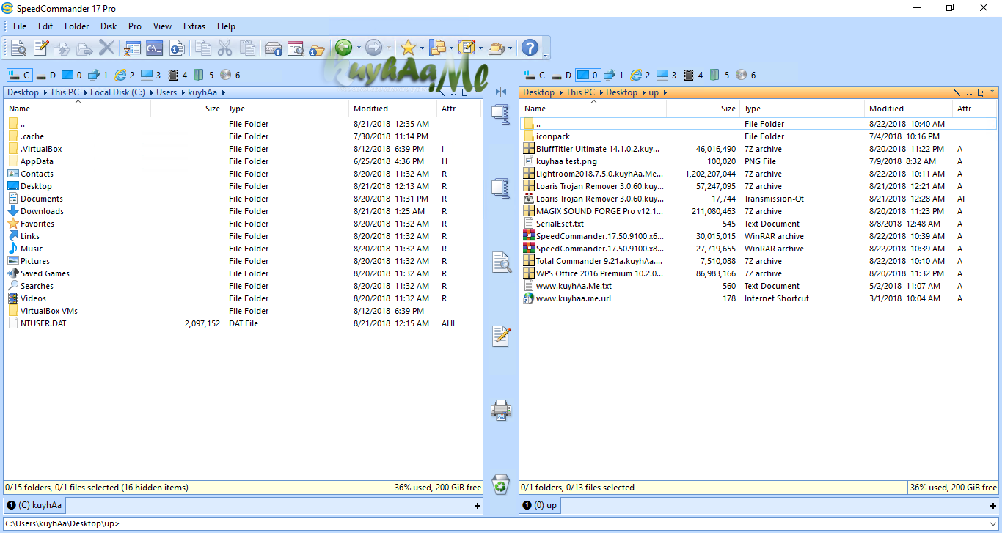The width and height of the screenshot is (1002, 533).
Task: Select NTUSER.DAT in the left panel
Action: pyautogui.click(x=43, y=323)
